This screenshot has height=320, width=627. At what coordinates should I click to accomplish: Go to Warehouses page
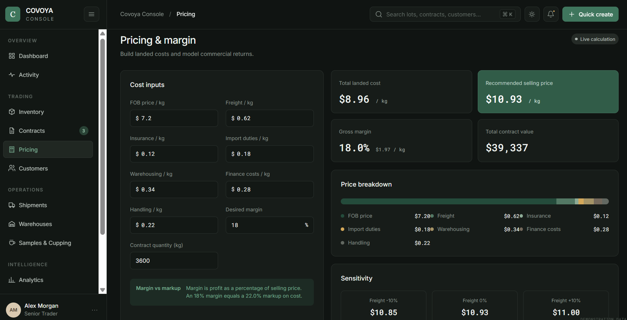point(48,224)
